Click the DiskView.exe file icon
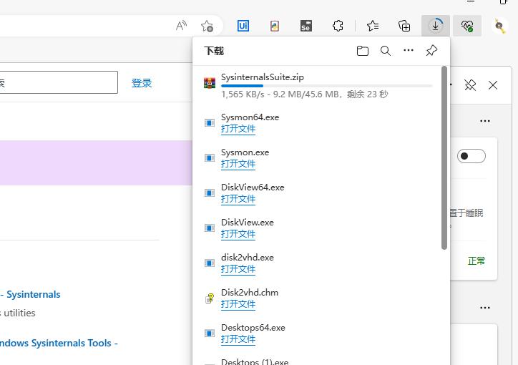 click(210, 228)
